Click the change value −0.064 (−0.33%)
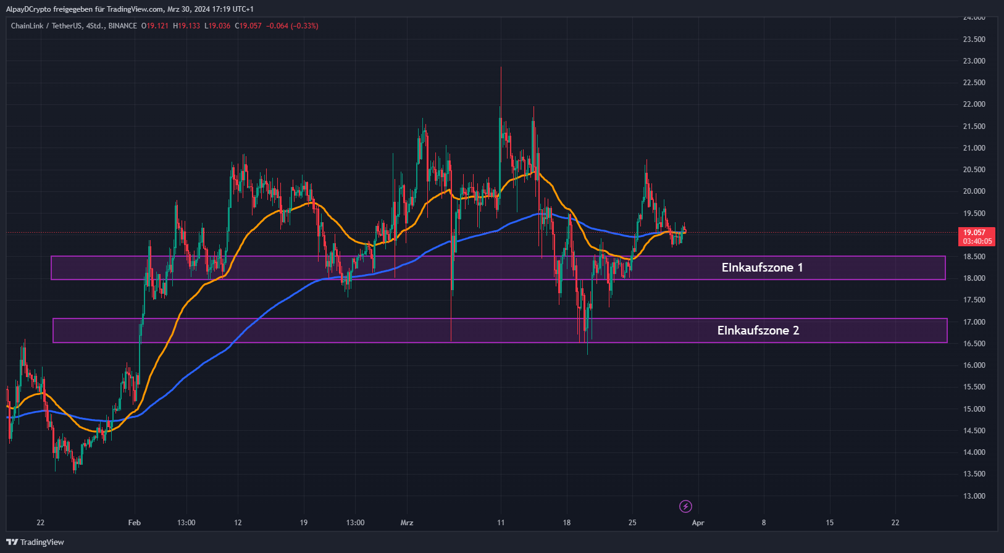The width and height of the screenshot is (1004, 553). 292,26
